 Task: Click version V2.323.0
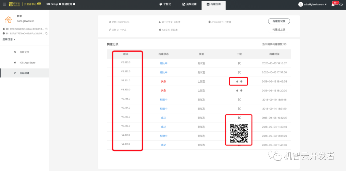126,62
